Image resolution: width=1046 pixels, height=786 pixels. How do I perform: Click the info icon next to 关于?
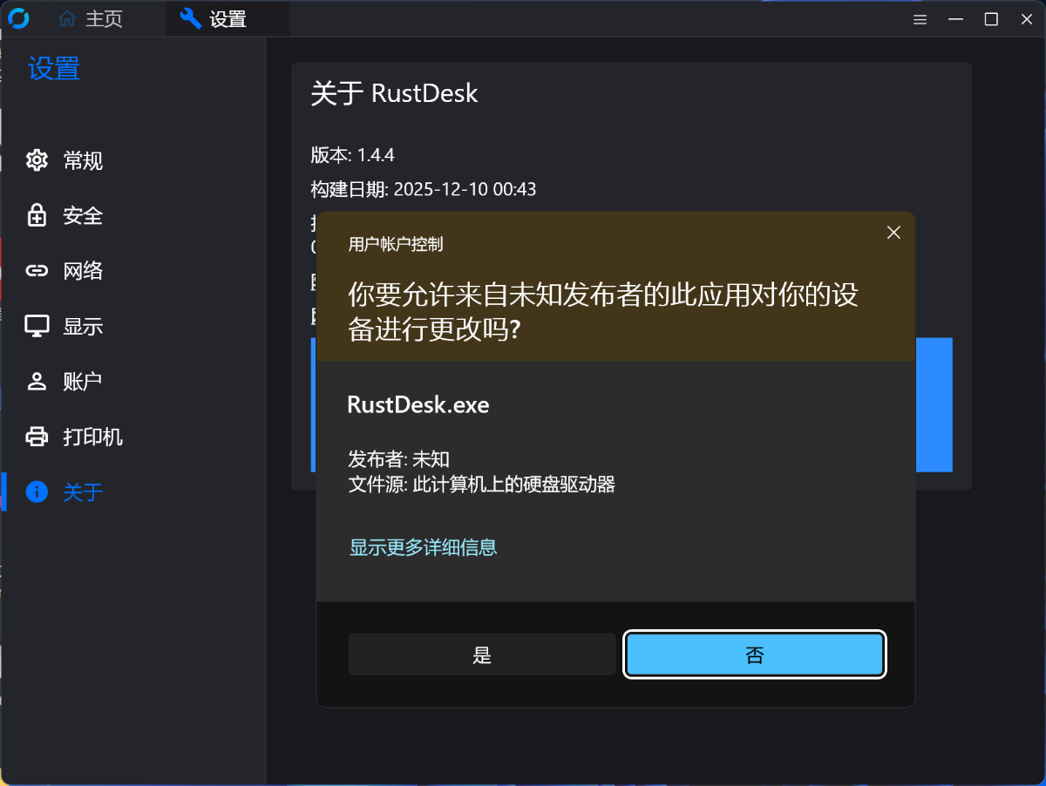(37, 491)
